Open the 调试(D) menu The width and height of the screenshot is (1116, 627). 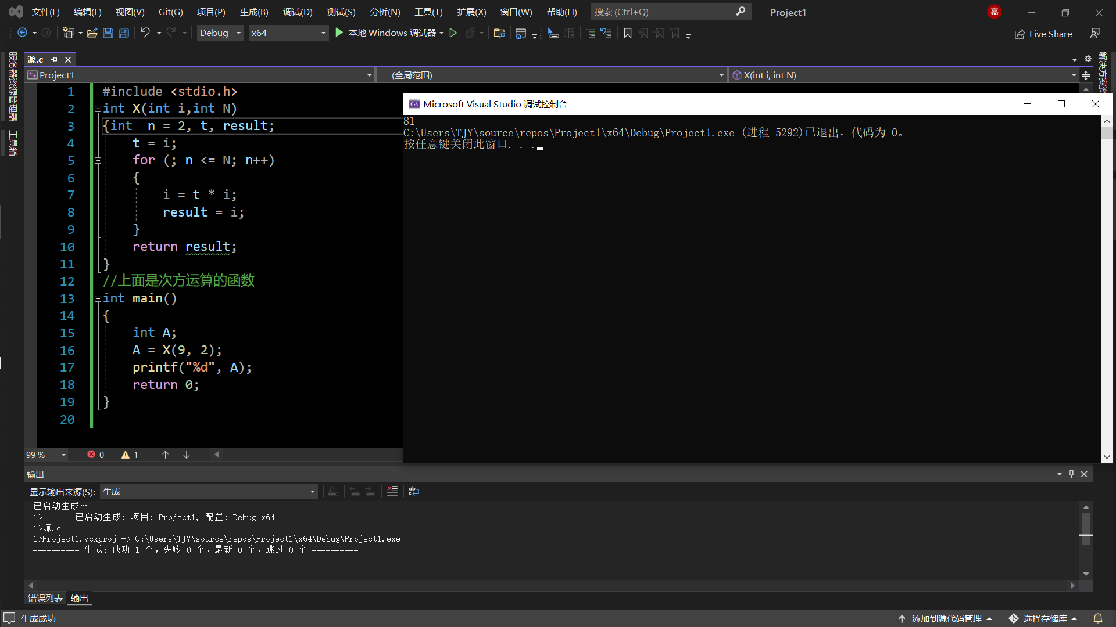(x=298, y=12)
